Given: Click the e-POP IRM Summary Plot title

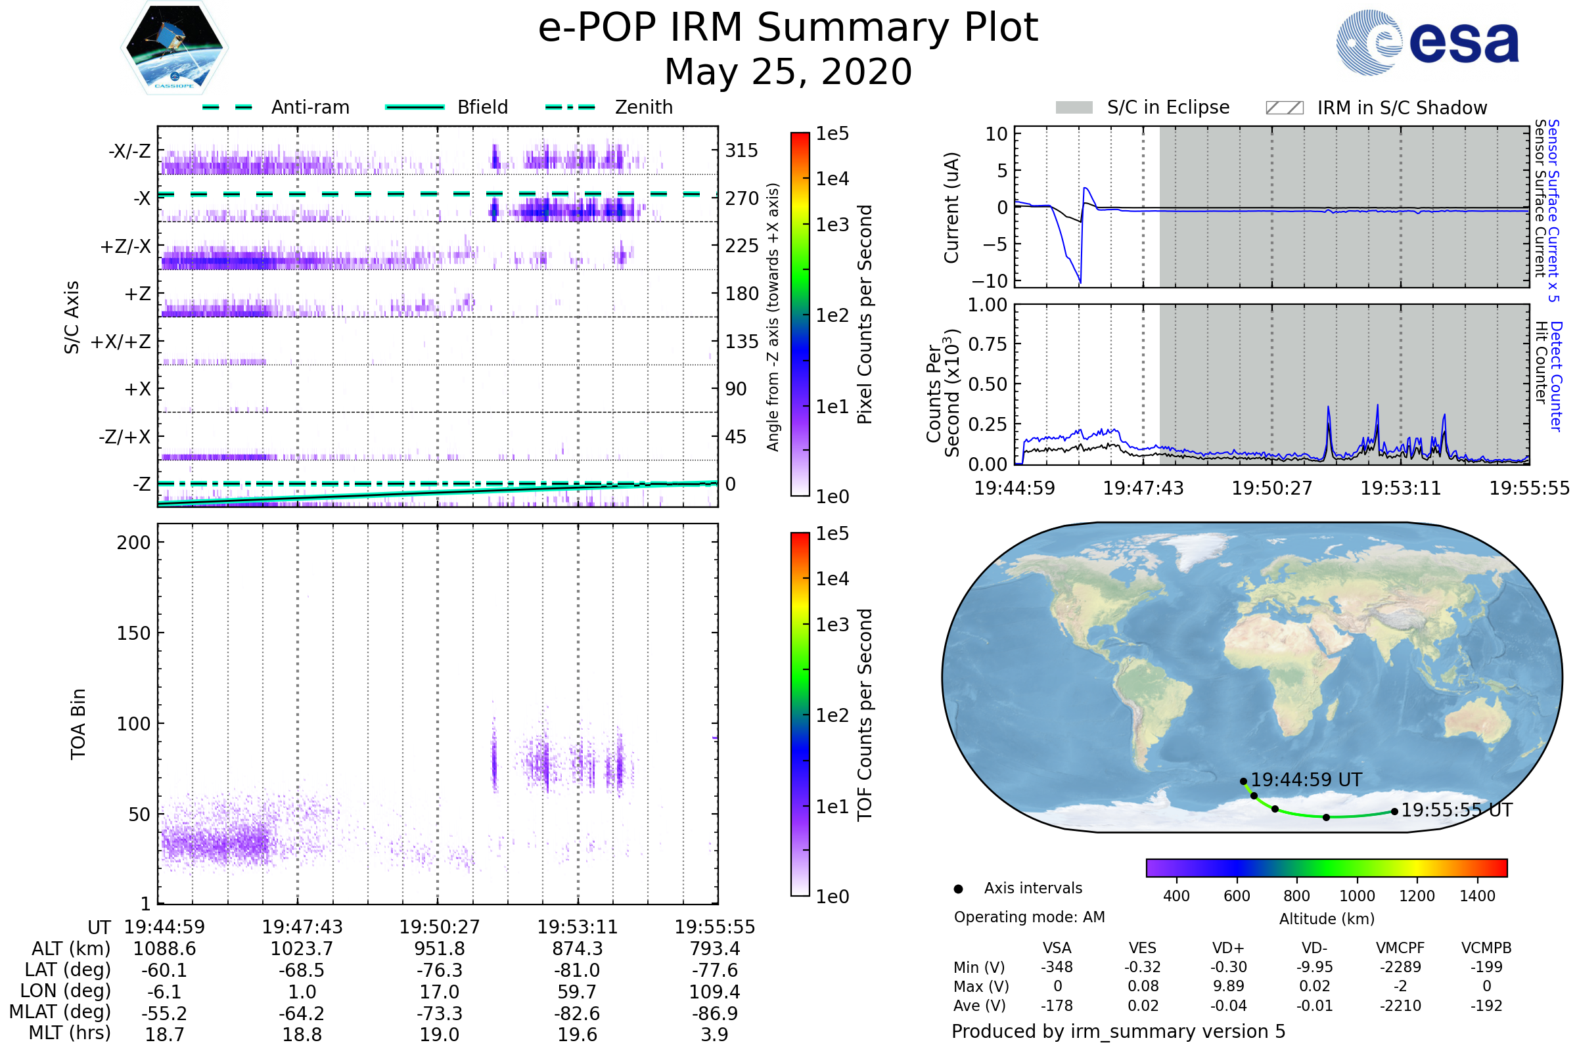Looking at the screenshot, I should (788, 28).
